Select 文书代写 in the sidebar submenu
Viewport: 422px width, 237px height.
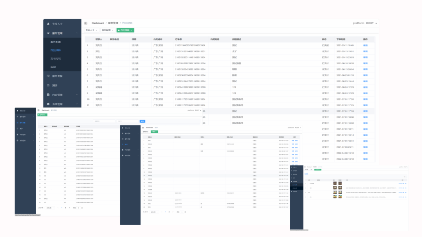tap(56, 58)
